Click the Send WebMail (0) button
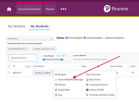This screenshot has width=139, height=102. [18, 49]
